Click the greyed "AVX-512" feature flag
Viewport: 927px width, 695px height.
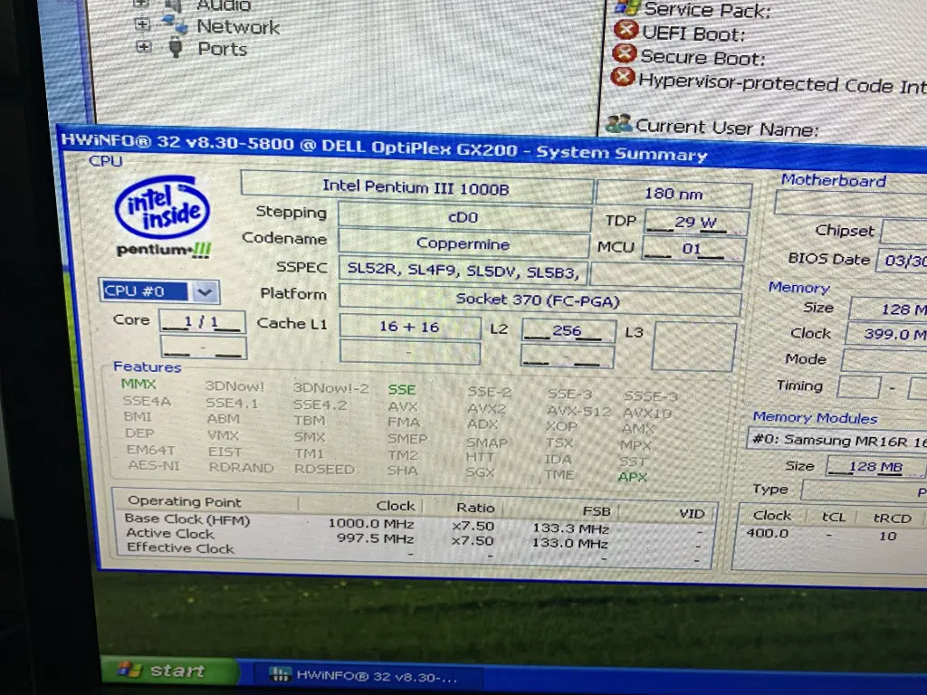(578, 412)
